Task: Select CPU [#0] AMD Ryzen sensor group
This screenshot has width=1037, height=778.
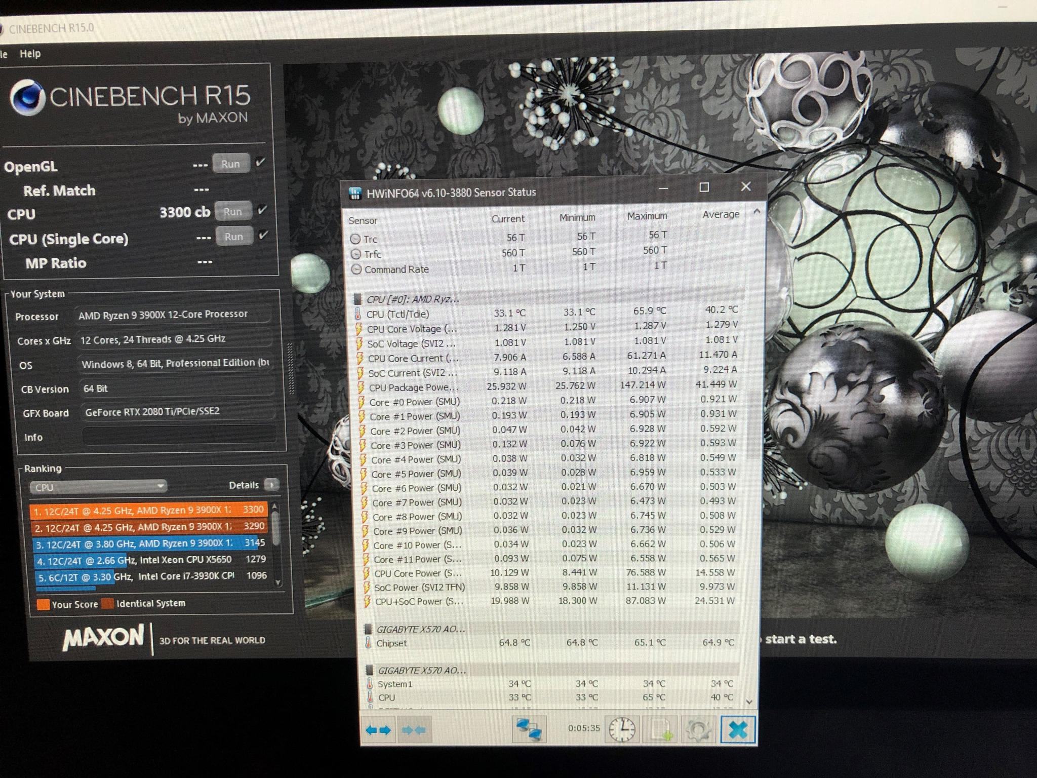Action: tap(413, 299)
